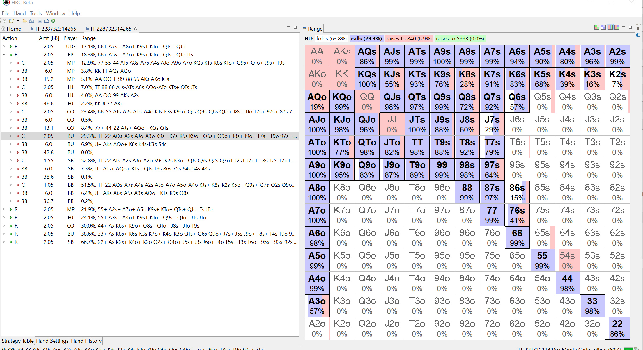This screenshot has height=350, width=643.
Task: Click the green run calculation icon
Action: click(53, 21)
